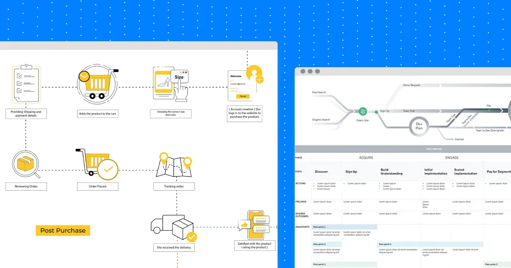Open the green Public Site node icon
Viewport: 511px width, 268px height.
click(x=362, y=112)
